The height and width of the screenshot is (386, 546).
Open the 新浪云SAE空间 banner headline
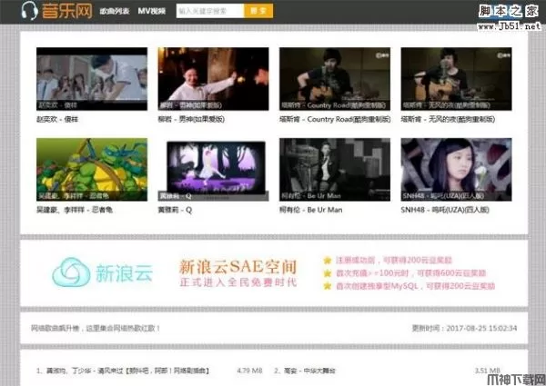[238, 267]
